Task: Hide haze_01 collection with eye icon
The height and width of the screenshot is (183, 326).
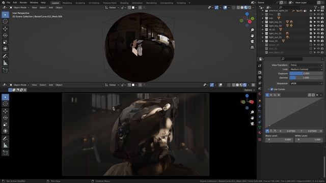Action: click(318, 41)
